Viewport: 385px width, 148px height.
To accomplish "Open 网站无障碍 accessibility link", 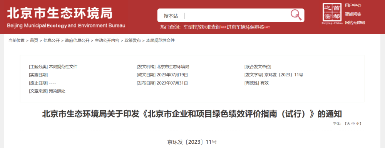I will (x=355, y=23).
